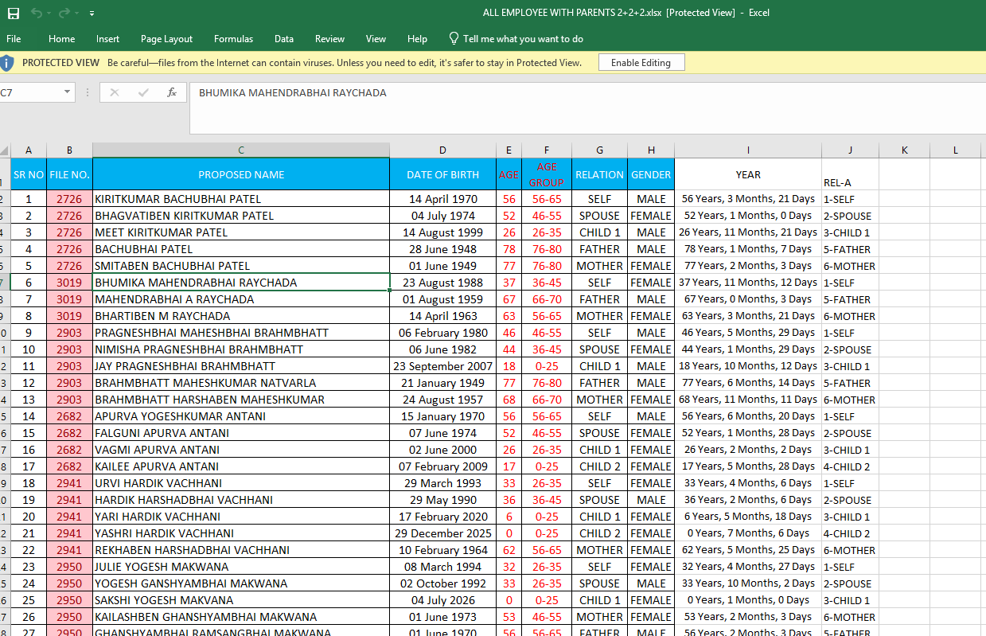Image resolution: width=986 pixels, height=636 pixels.
Task: Expand the Name Box dropdown arrow
Action: pyautogui.click(x=67, y=93)
